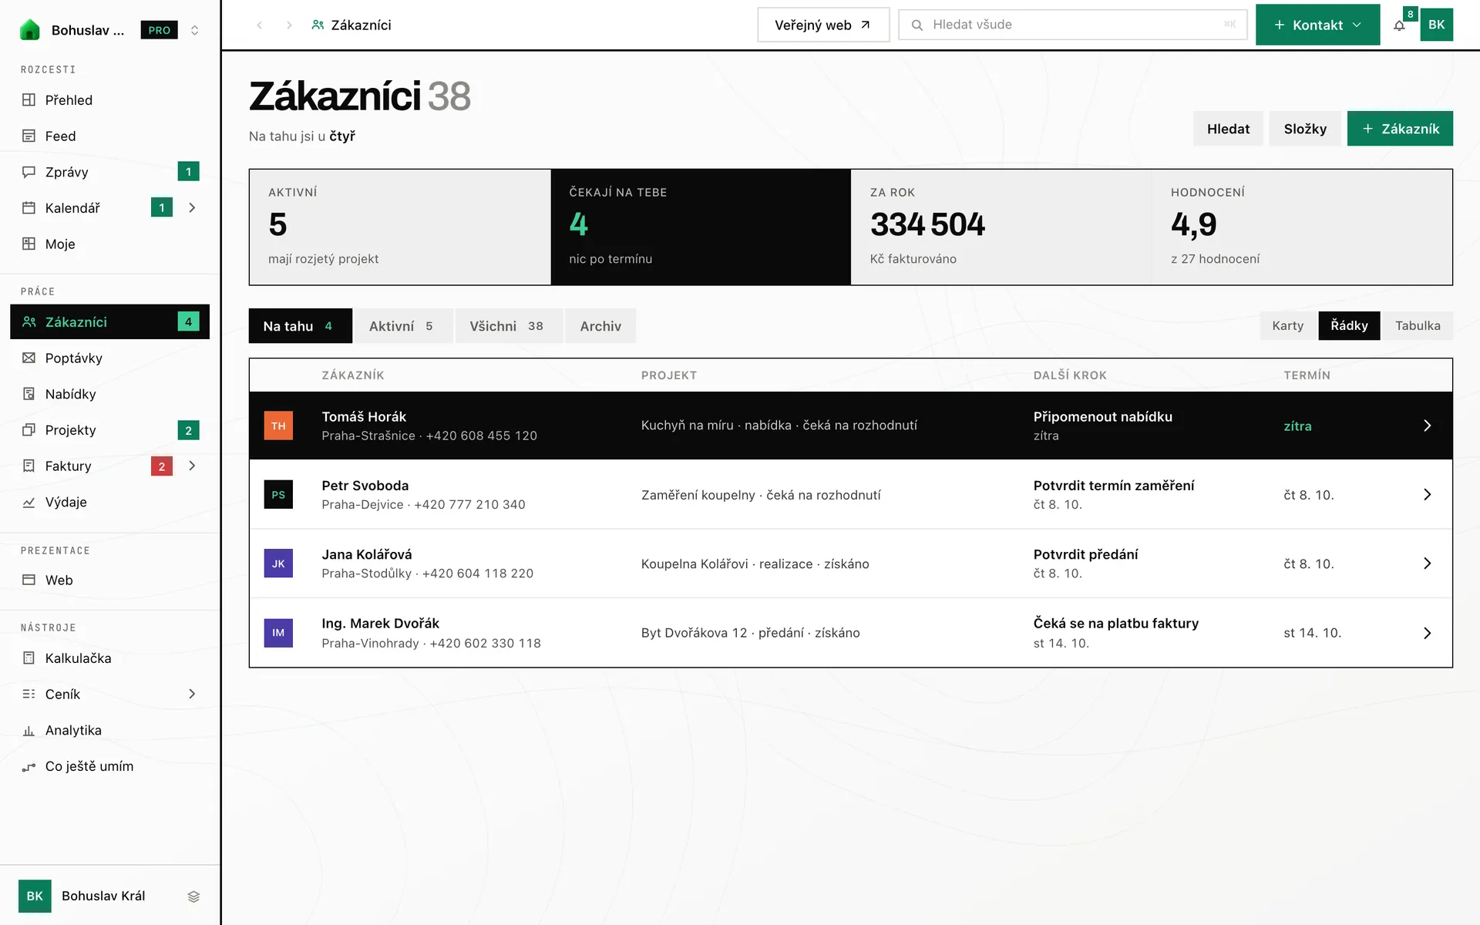Add new Zákazník button
This screenshot has width=1480, height=925.
pos(1400,129)
